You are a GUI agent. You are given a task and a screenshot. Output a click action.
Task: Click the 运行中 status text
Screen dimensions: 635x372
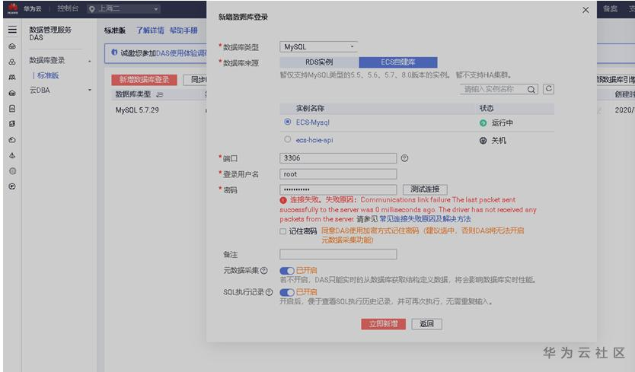point(502,122)
